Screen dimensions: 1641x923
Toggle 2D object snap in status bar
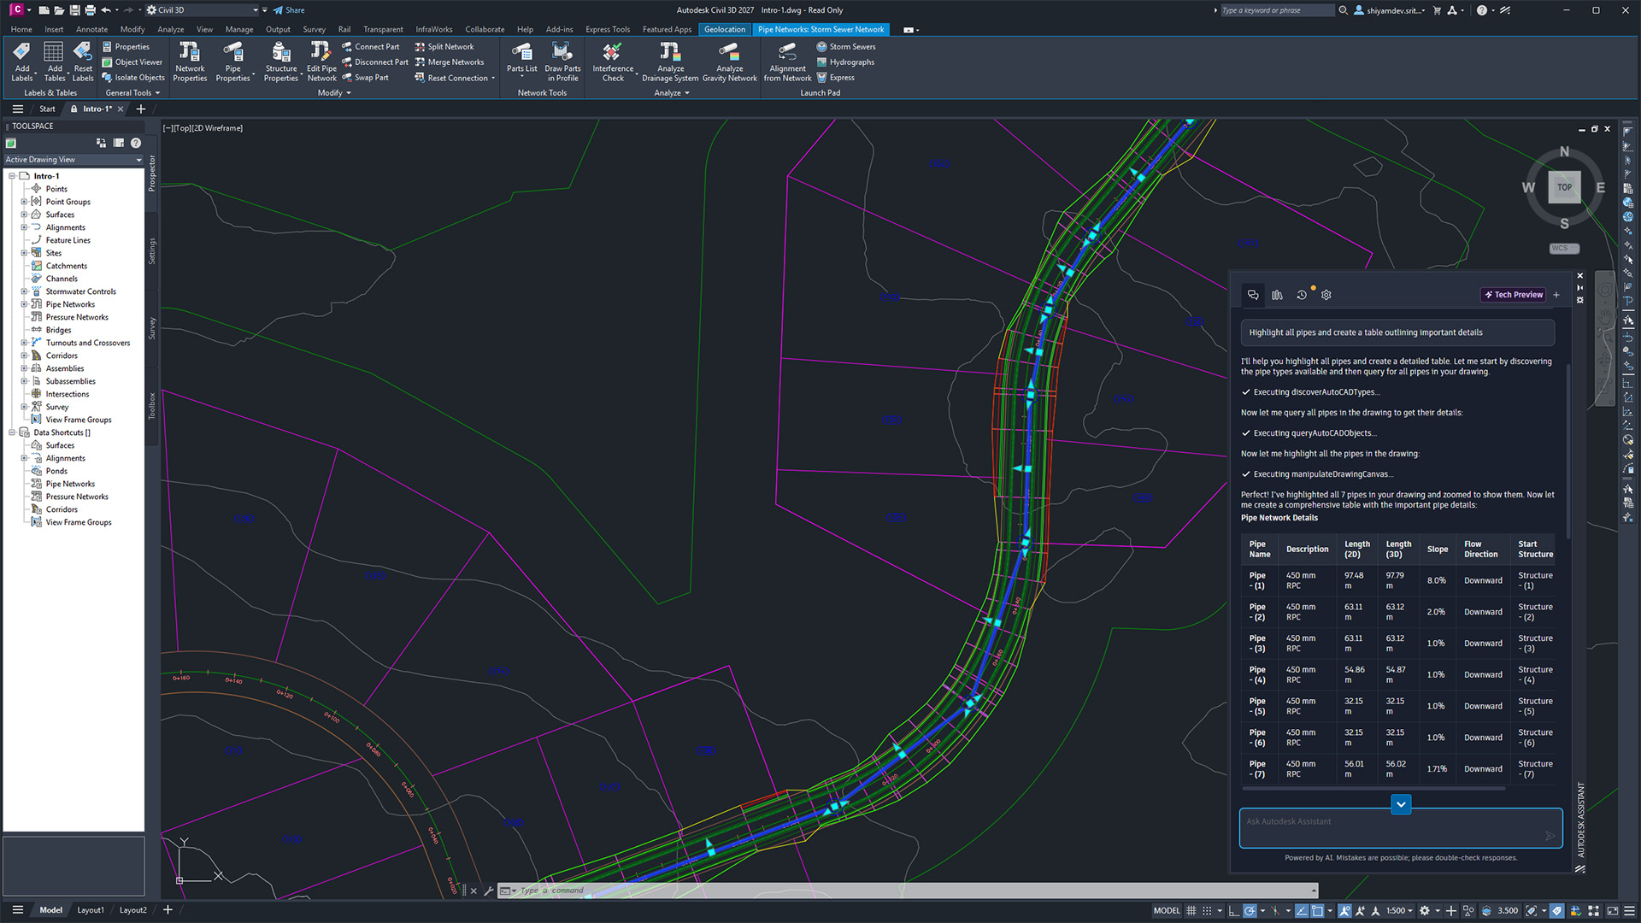pyautogui.click(x=1317, y=910)
